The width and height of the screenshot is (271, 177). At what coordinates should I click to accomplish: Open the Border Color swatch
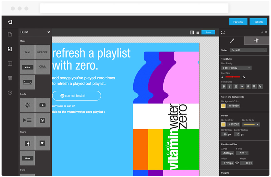pyautogui.click(x=223, y=125)
